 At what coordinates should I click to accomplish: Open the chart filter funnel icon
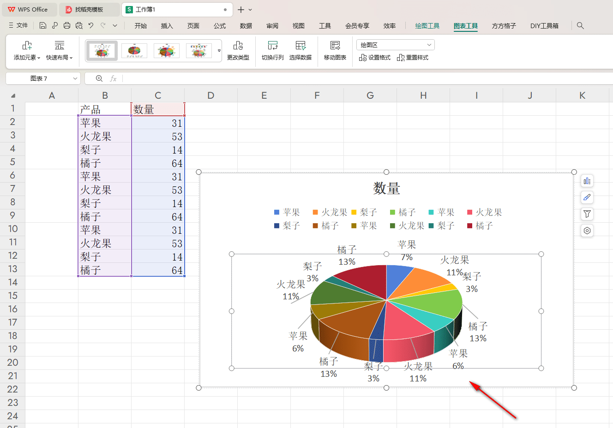(587, 214)
